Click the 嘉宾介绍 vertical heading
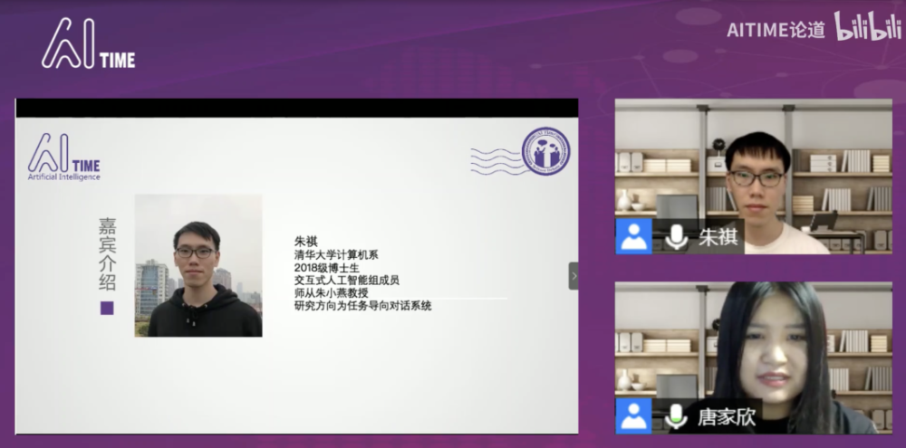 [x=108, y=254]
